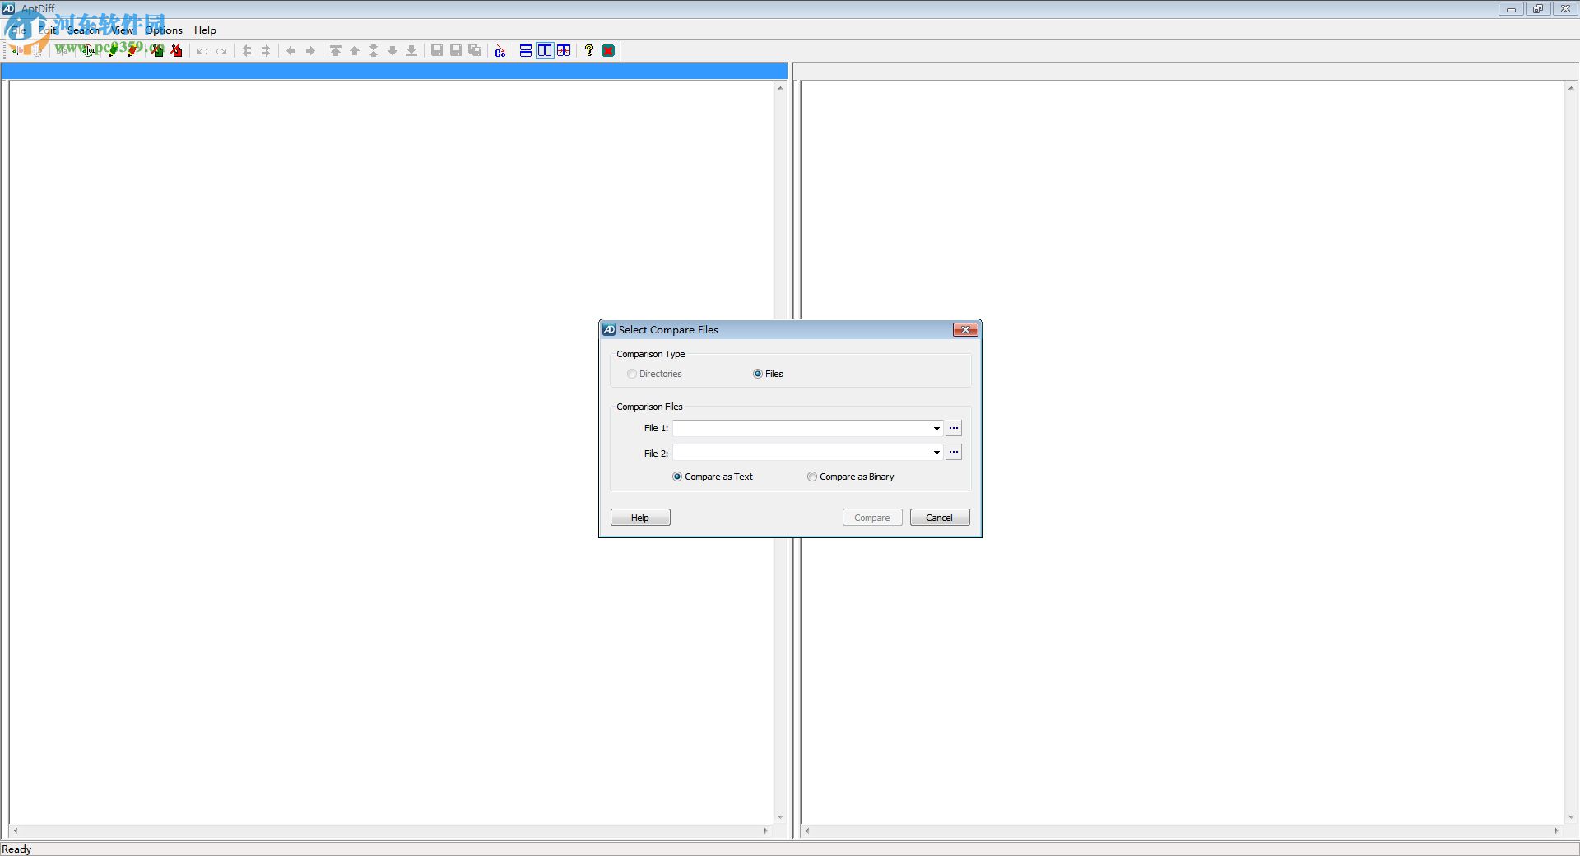The height and width of the screenshot is (856, 1580).
Task: Click the current difference icon with opposing arrows
Action: click(x=374, y=51)
